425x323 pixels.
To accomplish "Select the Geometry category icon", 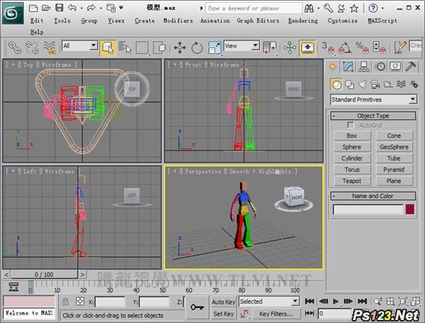I will (337, 85).
